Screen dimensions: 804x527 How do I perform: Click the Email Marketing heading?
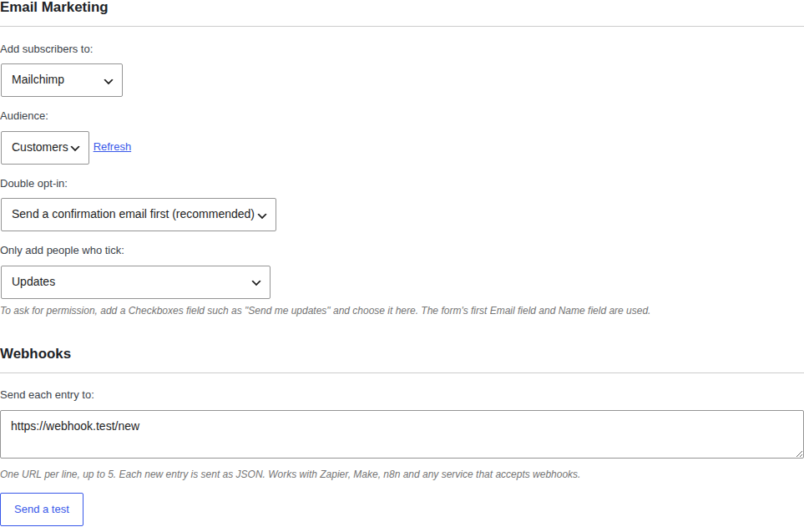click(54, 8)
